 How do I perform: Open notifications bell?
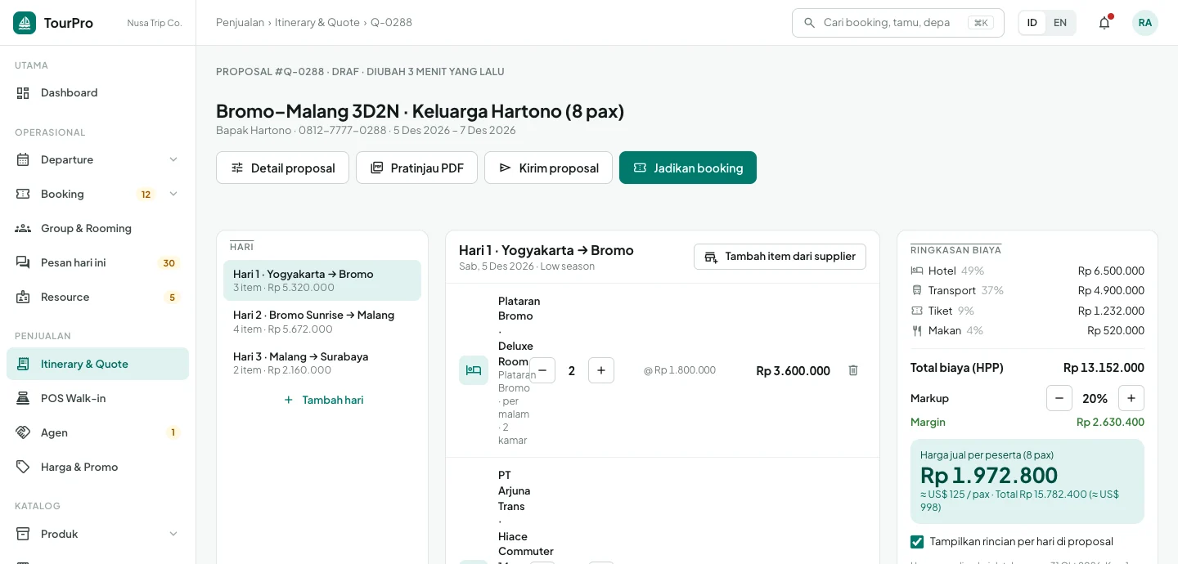(x=1104, y=23)
